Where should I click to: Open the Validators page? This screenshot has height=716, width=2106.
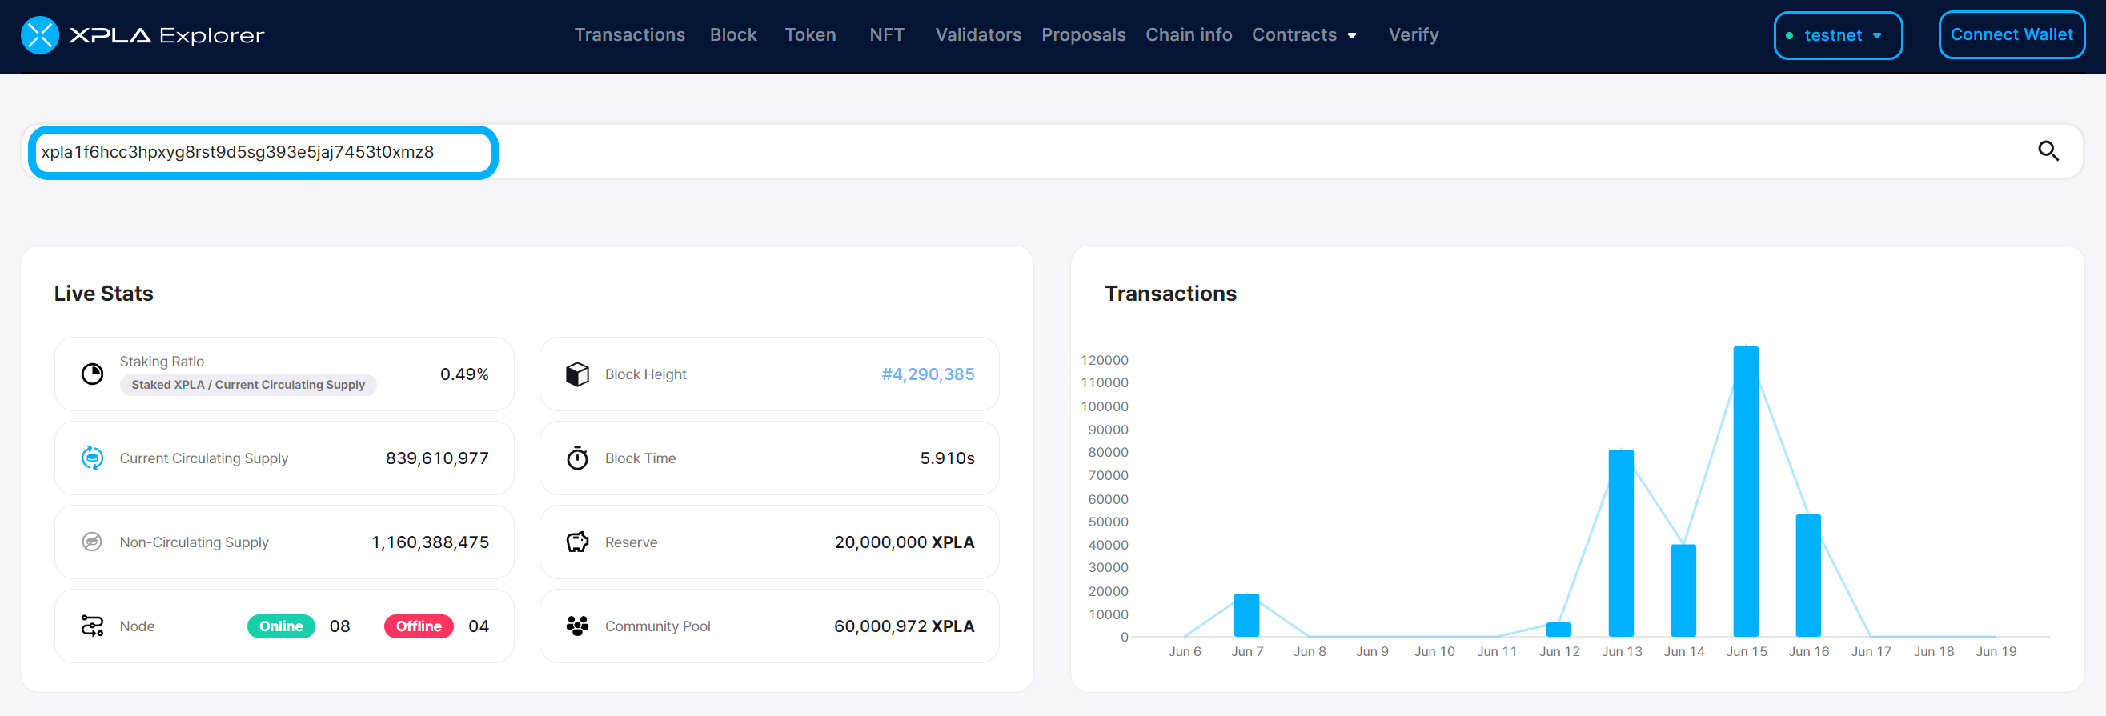tap(979, 35)
